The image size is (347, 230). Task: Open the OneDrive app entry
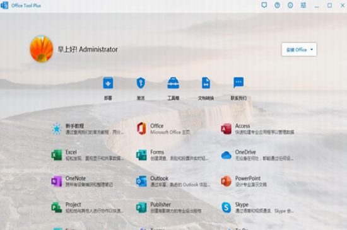[257, 155]
